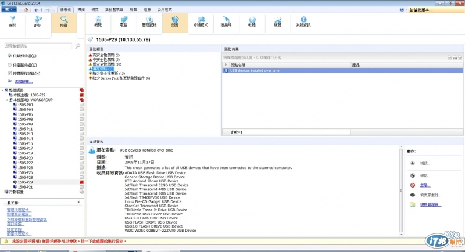Open the blue application menu dropdown

tap(8, 9)
